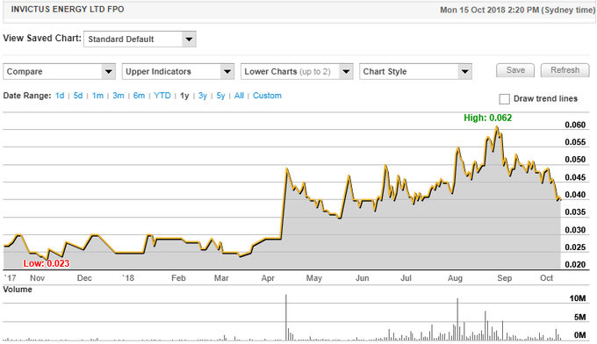Click the Apr label on the time axis
597x344 pixels.
point(268,278)
